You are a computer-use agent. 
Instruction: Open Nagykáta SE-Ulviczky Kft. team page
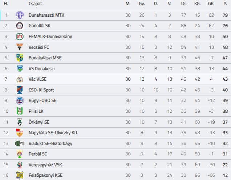53,133
